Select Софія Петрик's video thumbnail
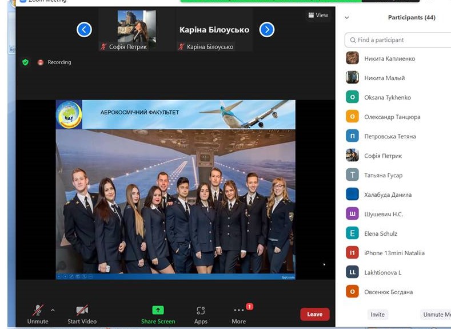451x329 pixels. (x=137, y=30)
